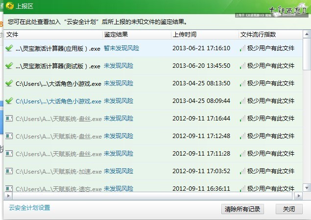Open 未发现风险 link for 天赋系统-加速.exe
This screenshot has height=220, width=311.
point(119,171)
